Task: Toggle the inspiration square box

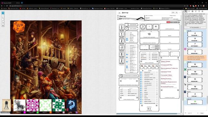Action: 126,25
